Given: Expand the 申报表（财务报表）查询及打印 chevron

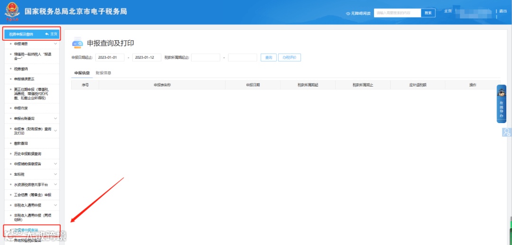Looking at the screenshot, I should (55, 131).
